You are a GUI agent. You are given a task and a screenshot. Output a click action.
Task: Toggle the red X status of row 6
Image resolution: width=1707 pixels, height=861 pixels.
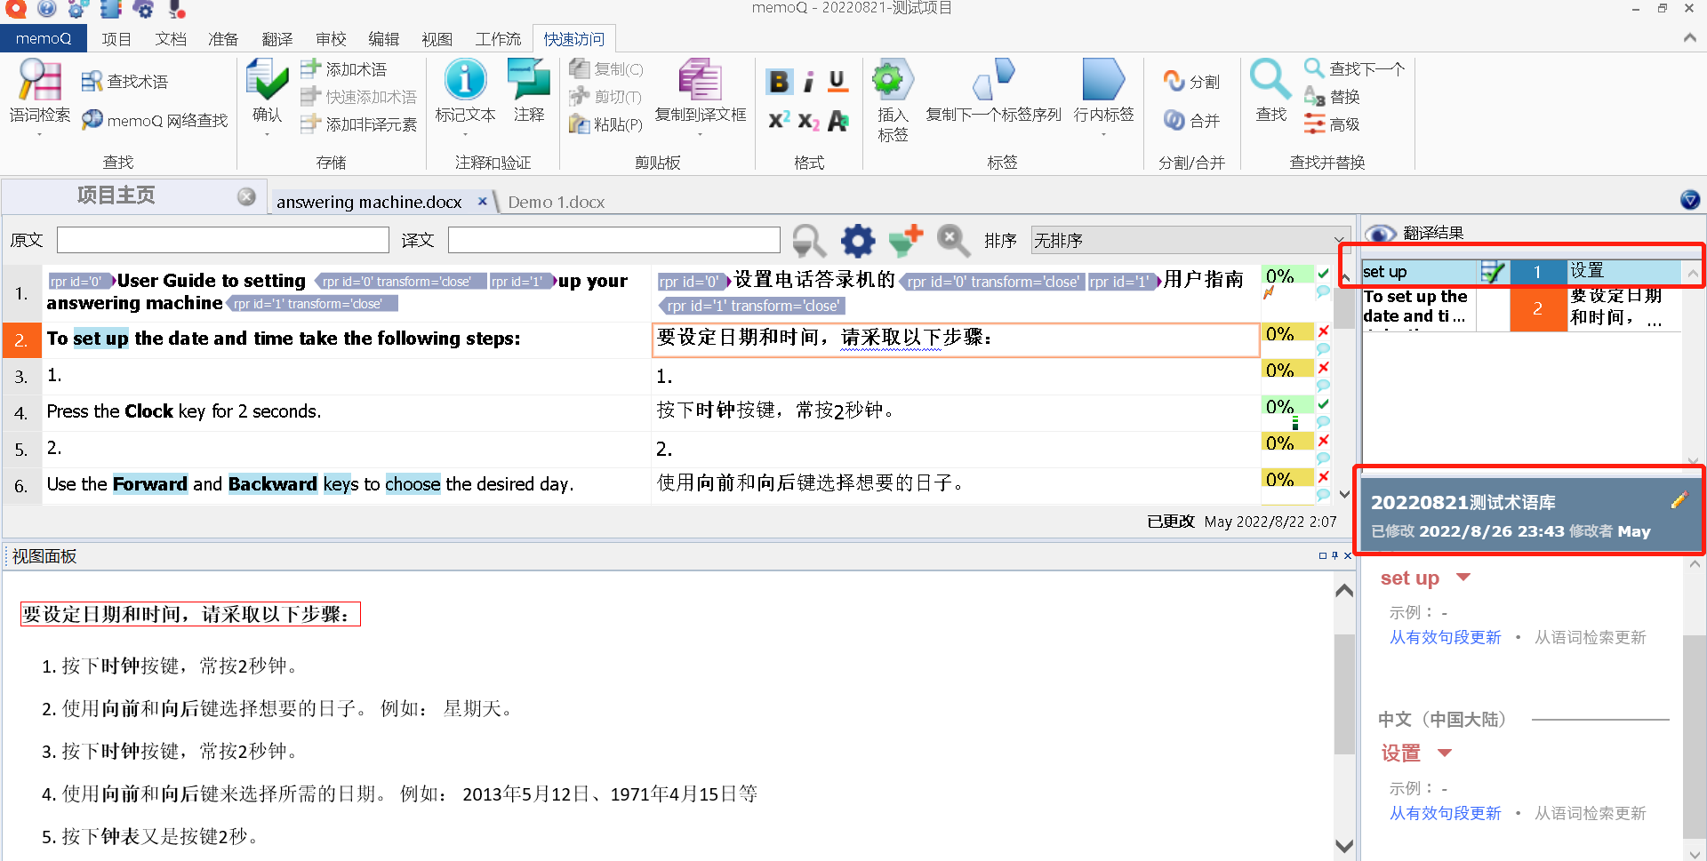tap(1323, 477)
